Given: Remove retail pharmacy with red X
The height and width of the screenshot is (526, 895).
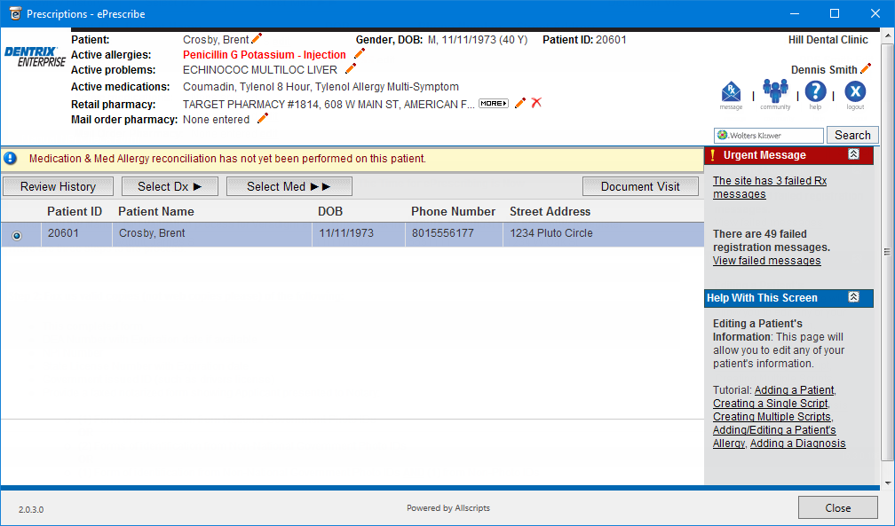Looking at the screenshot, I should [x=536, y=103].
